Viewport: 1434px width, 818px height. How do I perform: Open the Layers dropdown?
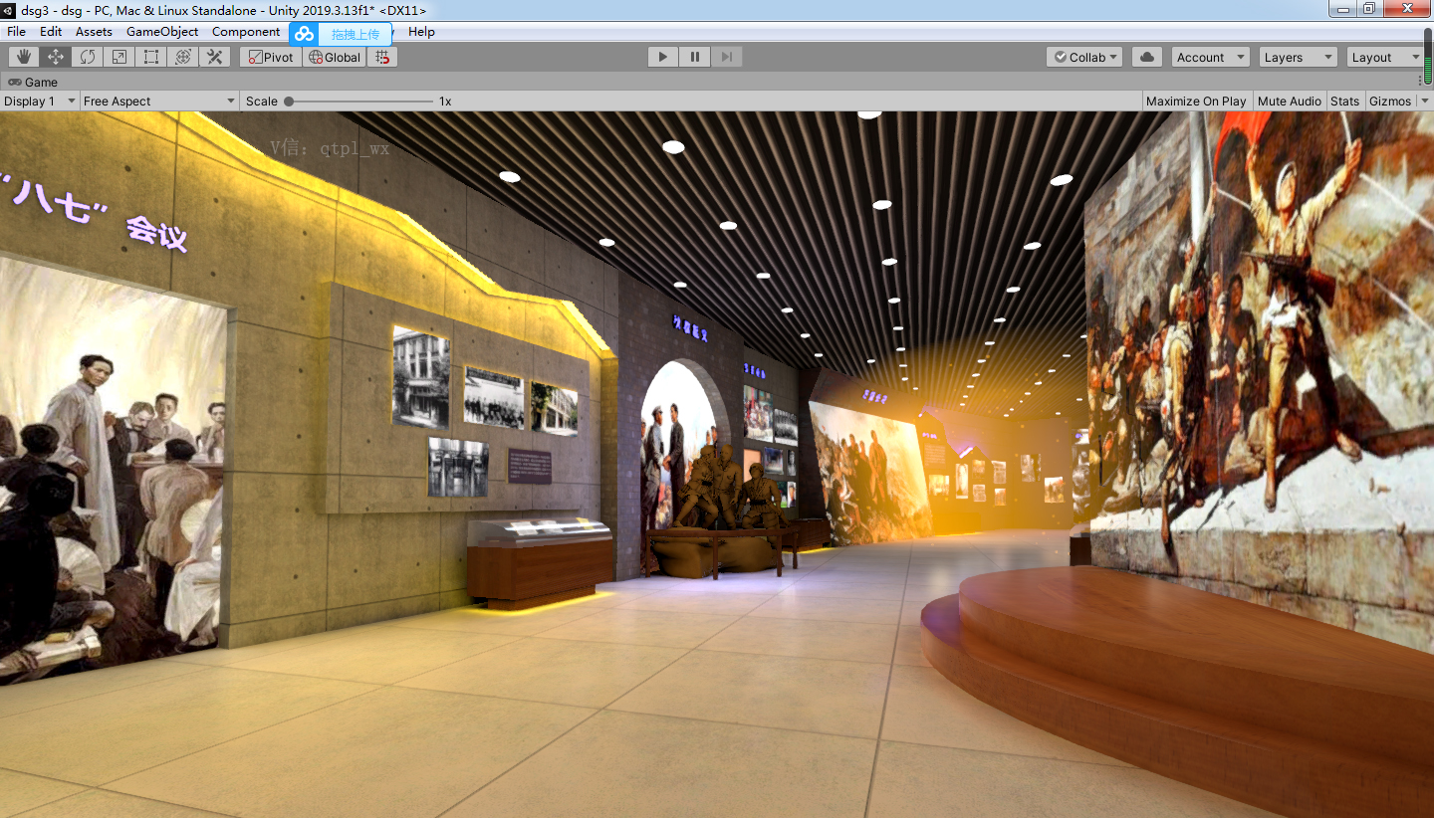pos(1298,57)
